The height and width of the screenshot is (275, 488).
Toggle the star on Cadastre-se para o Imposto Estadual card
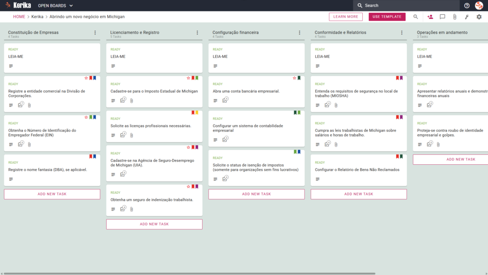point(188,78)
